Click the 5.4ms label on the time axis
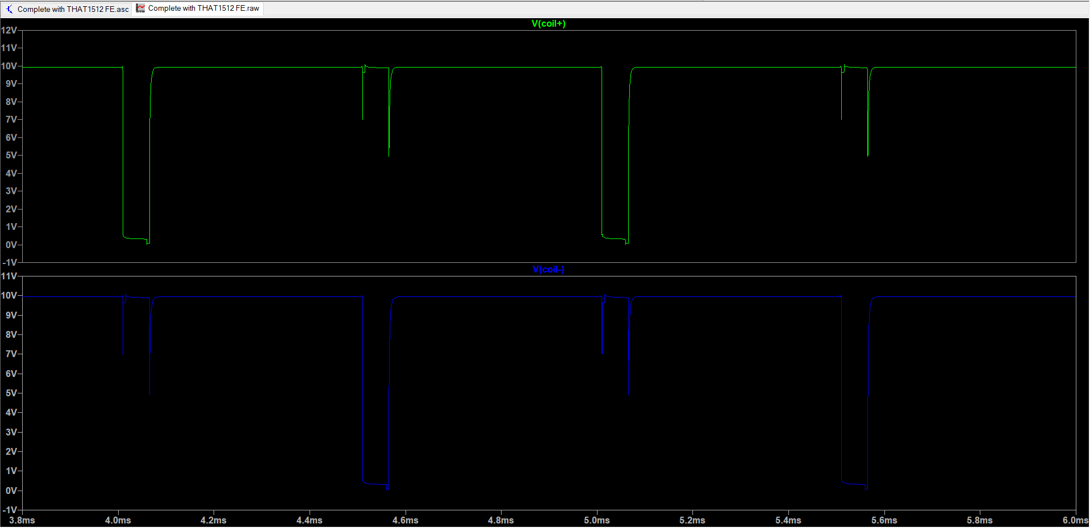The height and width of the screenshot is (528, 1090). coord(788,521)
